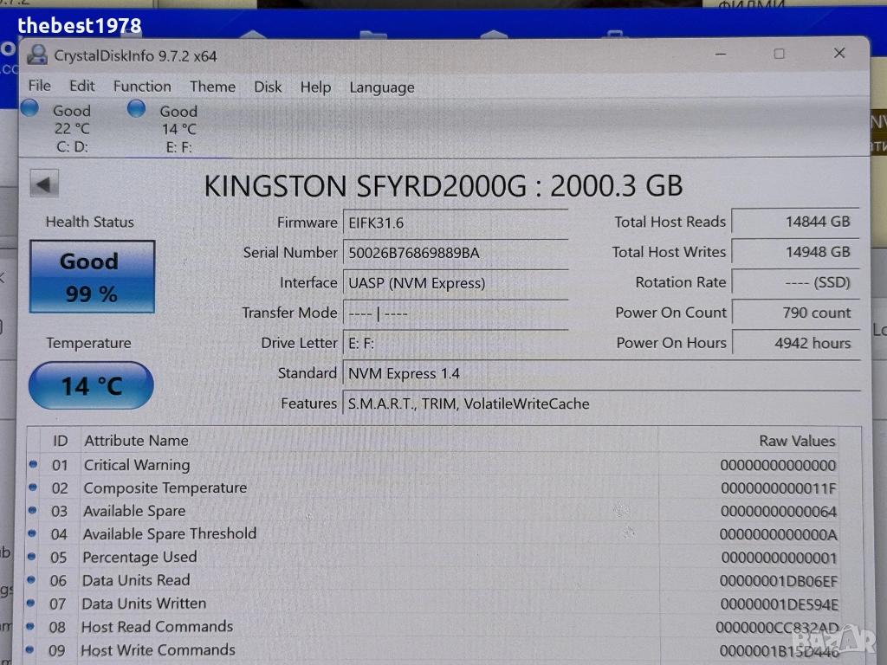Click the CrystalDiskInfo app icon in title bar
The width and height of the screenshot is (887, 665).
click(37, 55)
